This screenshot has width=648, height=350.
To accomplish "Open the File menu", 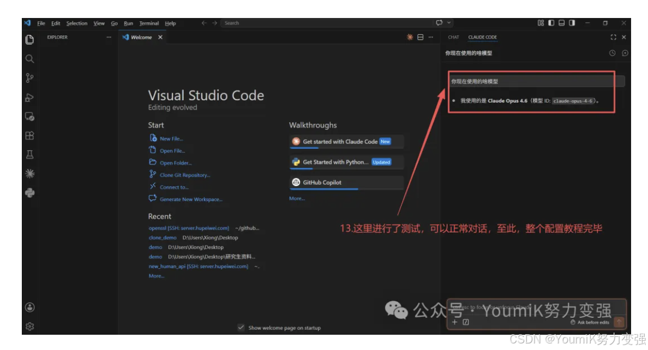I will pos(41,23).
